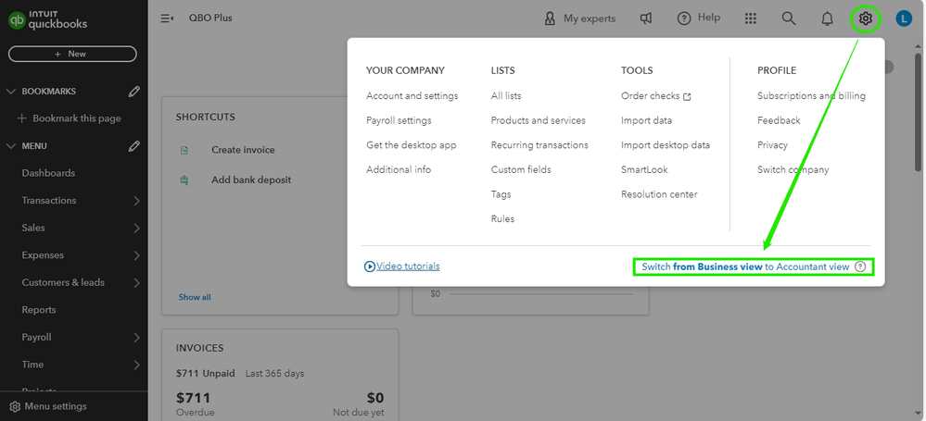
Task: Click the search magnifier icon
Action: 789,19
